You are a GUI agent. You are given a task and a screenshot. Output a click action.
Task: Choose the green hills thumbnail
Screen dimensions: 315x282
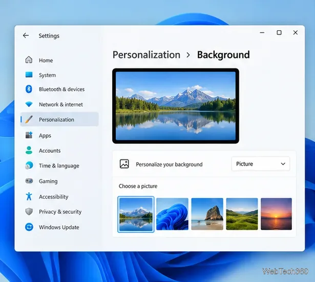pyautogui.click(x=242, y=214)
